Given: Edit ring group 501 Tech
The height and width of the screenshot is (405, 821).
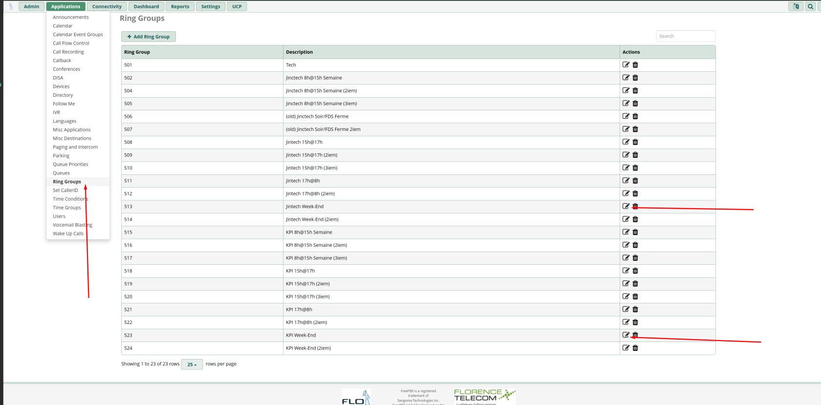Looking at the screenshot, I should (626, 64).
